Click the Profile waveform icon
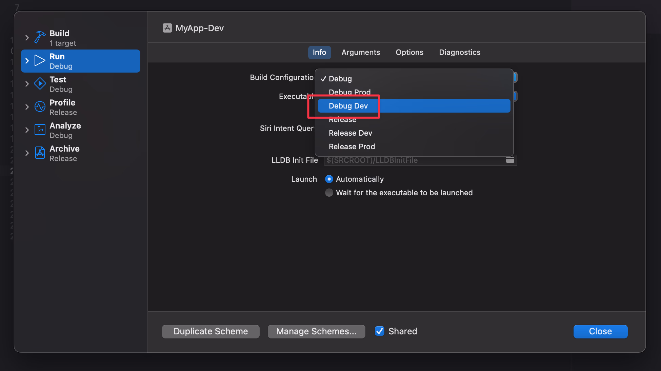The width and height of the screenshot is (661, 371). [40, 107]
